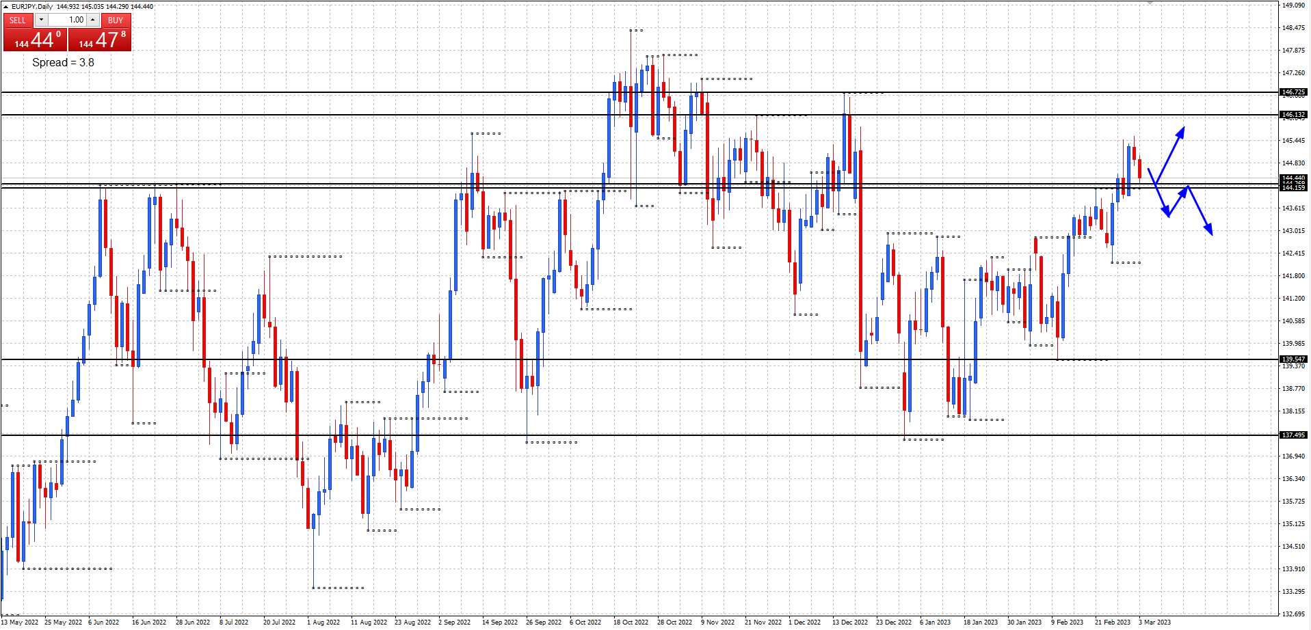
Task: Click the BUY button label
Action: (x=116, y=20)
